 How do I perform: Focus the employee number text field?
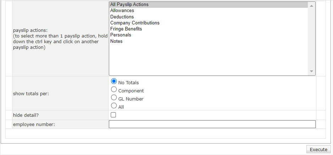pos(212,124)
